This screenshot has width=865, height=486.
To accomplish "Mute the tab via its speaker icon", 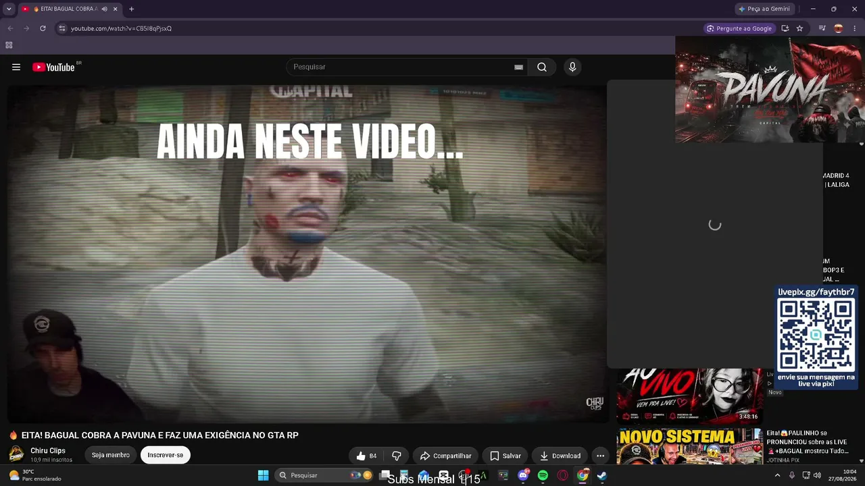I will coord(104,9).
